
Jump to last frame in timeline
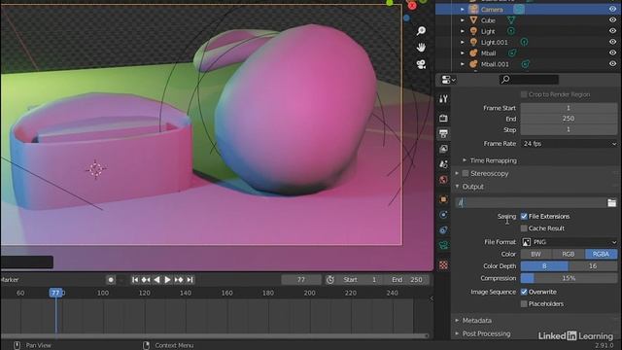[190, 280]
